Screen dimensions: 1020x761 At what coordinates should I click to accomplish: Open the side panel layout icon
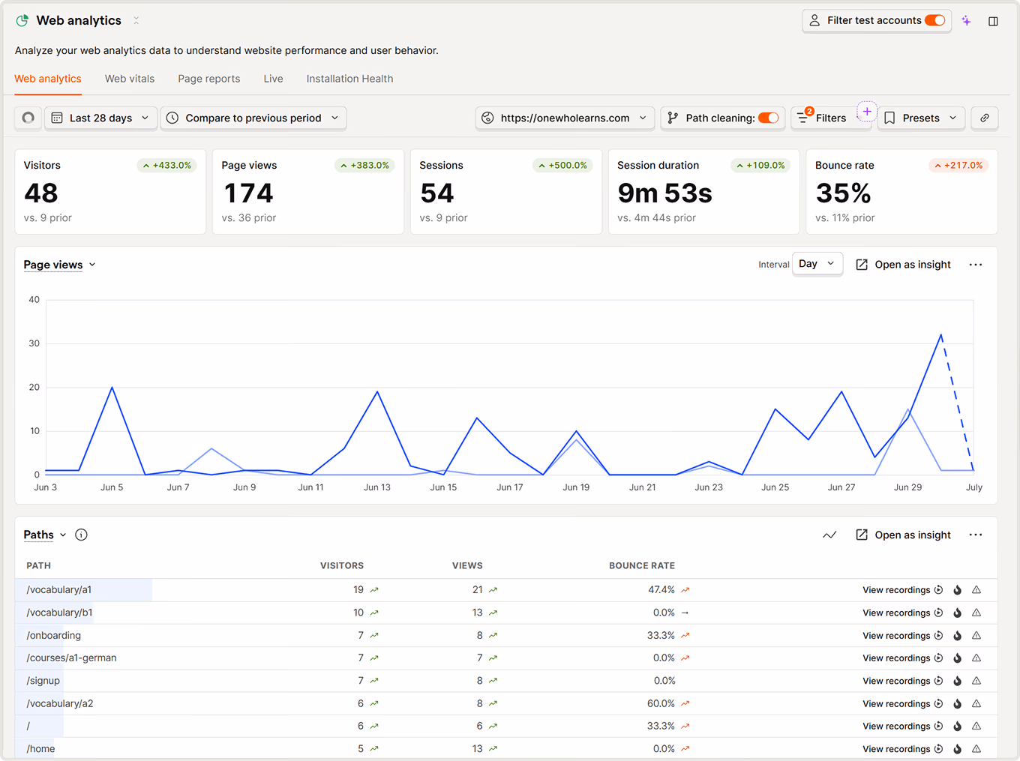pos(993,21)
